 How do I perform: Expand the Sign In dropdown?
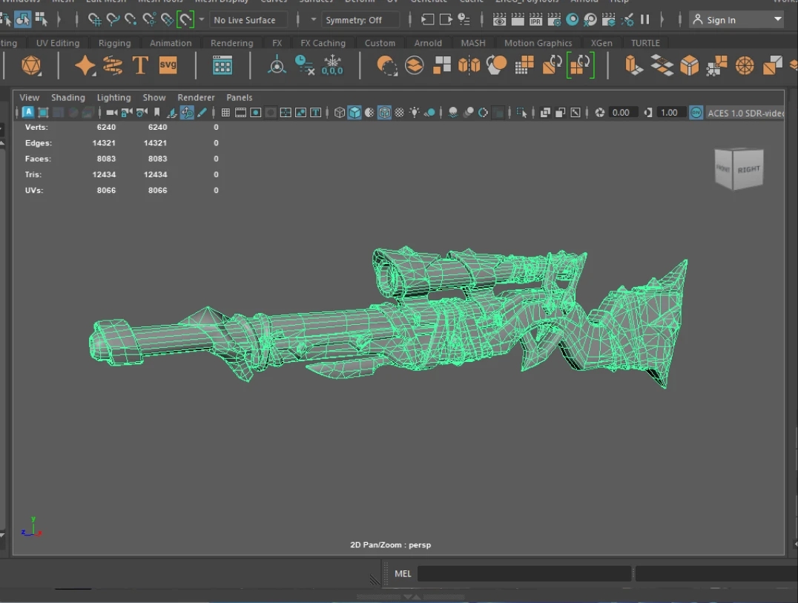coord(777,20)
